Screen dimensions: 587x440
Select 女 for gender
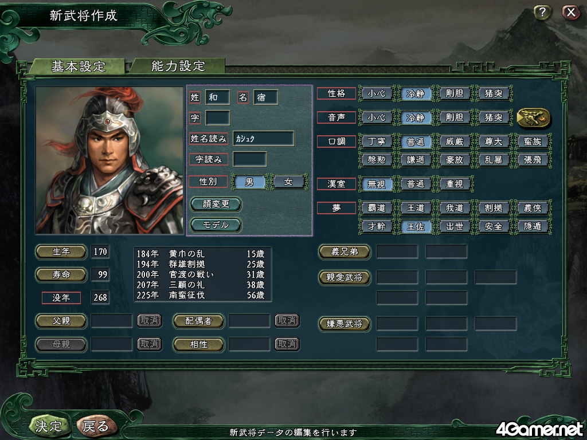(288, 182)
